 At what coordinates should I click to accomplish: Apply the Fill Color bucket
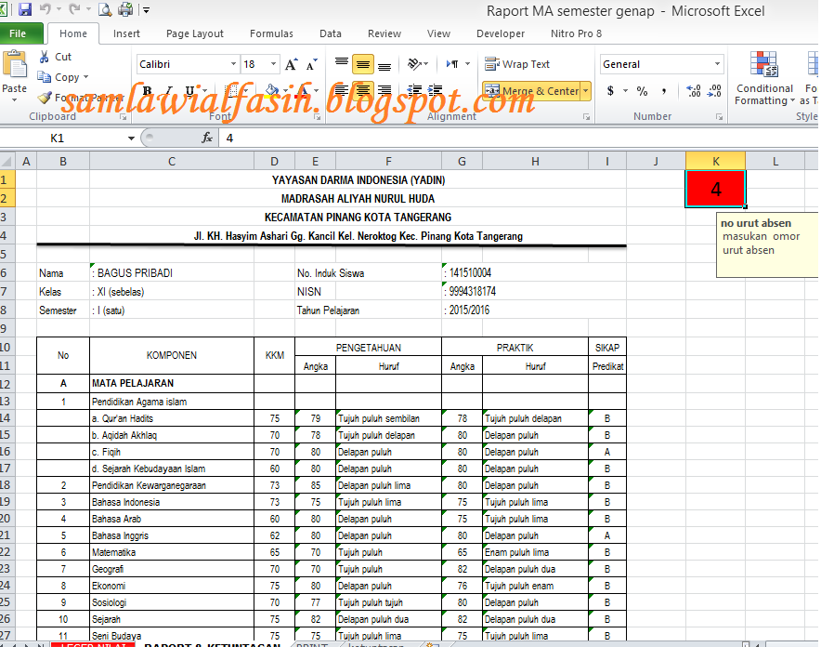coord(271,90)
